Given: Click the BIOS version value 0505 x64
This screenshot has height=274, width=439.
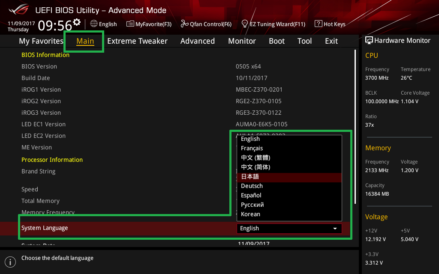Looking at the screenshot, I should coord(248,66).
